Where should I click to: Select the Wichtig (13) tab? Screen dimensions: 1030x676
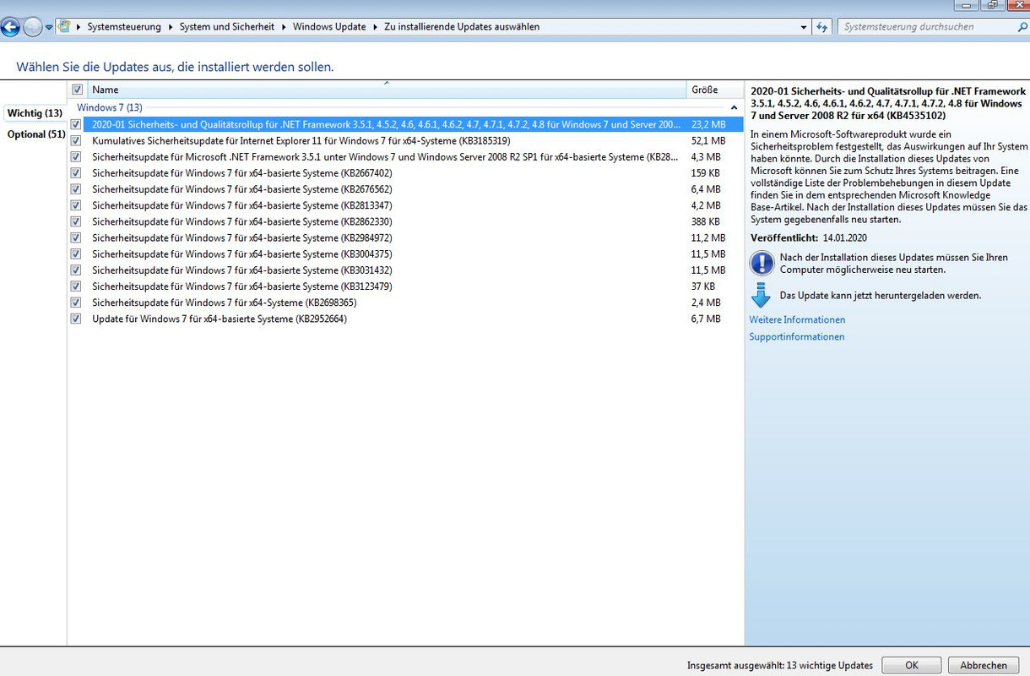pyautogui.click(x=35, y=113)
